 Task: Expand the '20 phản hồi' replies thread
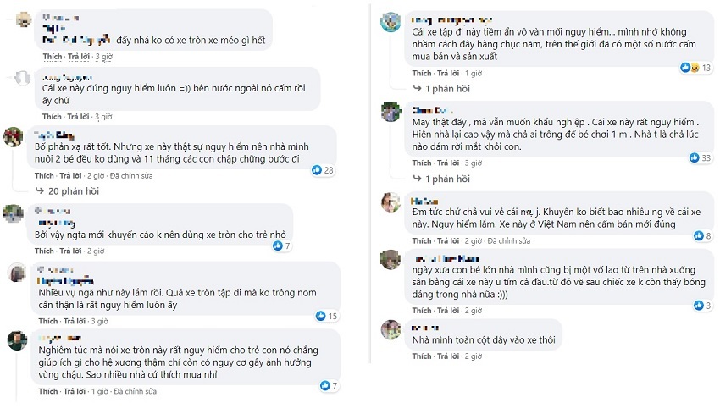[x=74, y=191]
